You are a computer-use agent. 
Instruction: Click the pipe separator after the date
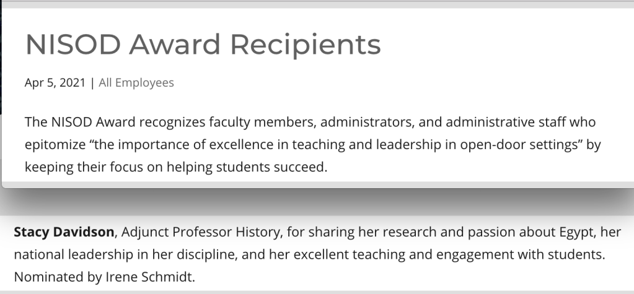(x=92, y=82)
